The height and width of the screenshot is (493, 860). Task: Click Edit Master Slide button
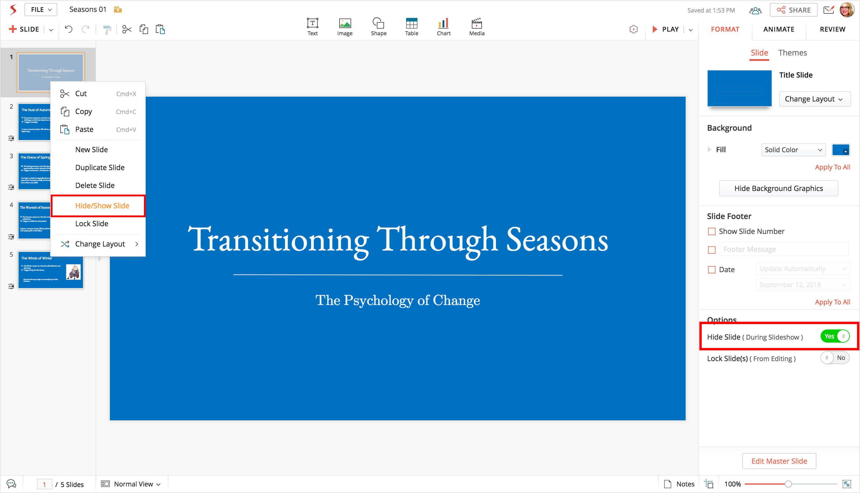click(779, 461)
